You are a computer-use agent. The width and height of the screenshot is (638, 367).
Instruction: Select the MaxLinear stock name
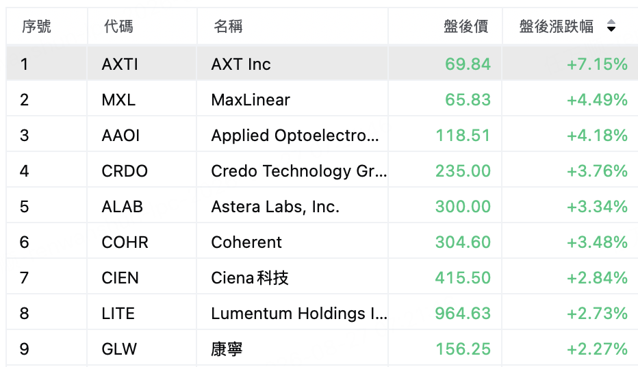click(251, 100)
